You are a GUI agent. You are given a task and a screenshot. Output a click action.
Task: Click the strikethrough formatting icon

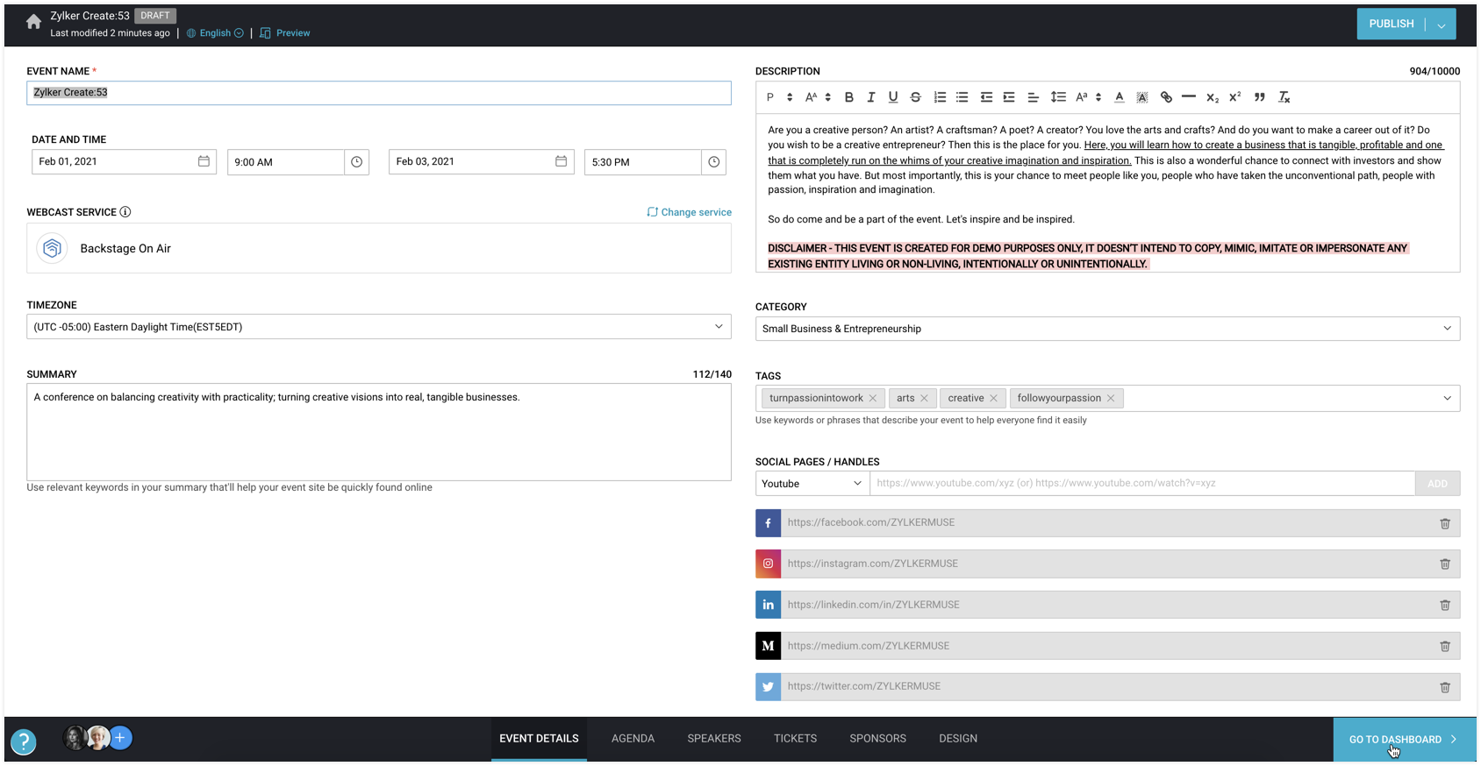click(915, 97)
